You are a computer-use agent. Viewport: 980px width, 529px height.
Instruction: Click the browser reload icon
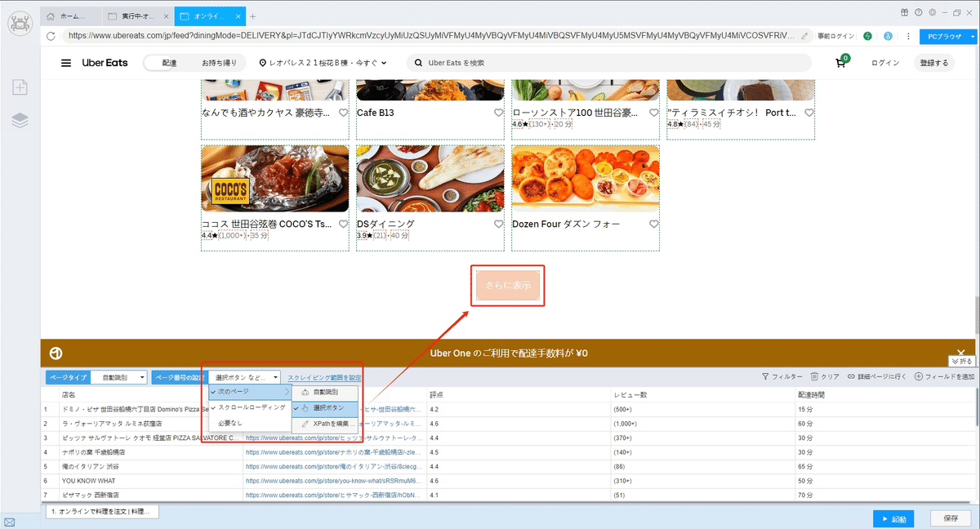[x=51, y=36]
